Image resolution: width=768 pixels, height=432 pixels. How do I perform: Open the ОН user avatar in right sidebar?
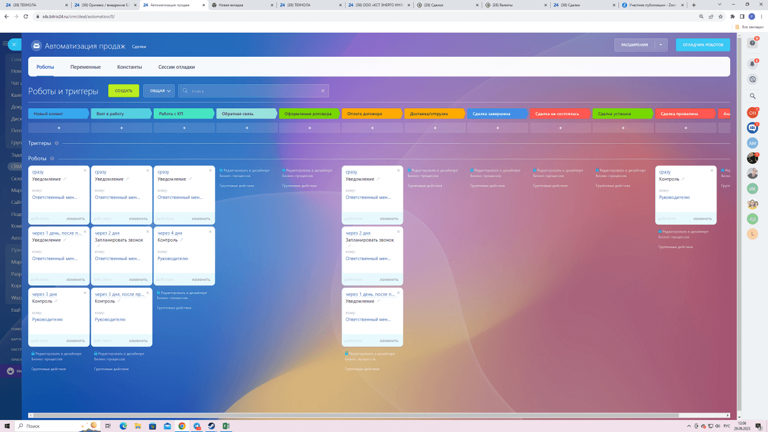coord(753,113)
